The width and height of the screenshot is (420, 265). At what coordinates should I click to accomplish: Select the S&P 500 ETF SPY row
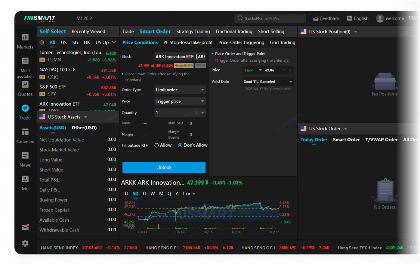click(78, 90)
